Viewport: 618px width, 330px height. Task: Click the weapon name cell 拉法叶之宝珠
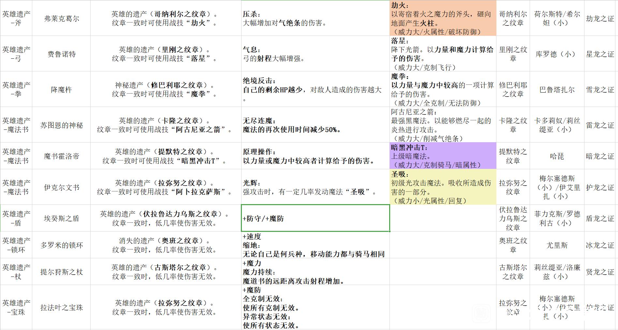pyautogui.click(x=61, y=307)
